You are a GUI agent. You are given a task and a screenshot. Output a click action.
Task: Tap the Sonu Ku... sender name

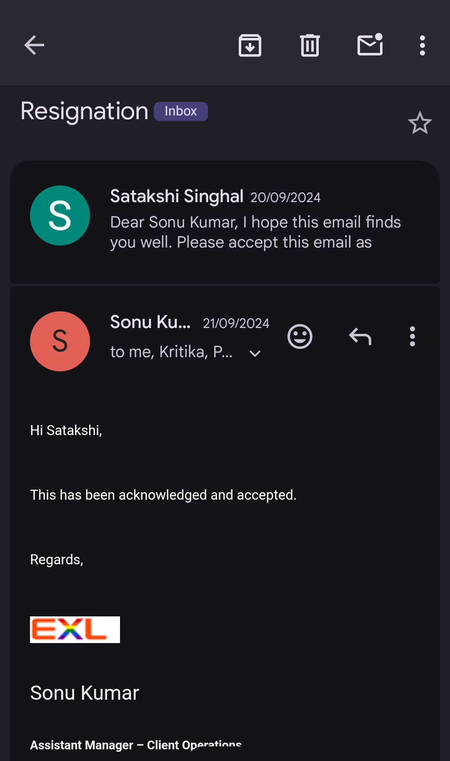(150, 322)
